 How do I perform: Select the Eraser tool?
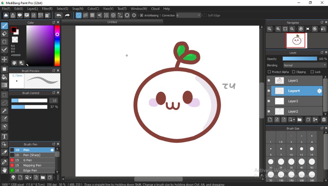[x=4, y=34]
